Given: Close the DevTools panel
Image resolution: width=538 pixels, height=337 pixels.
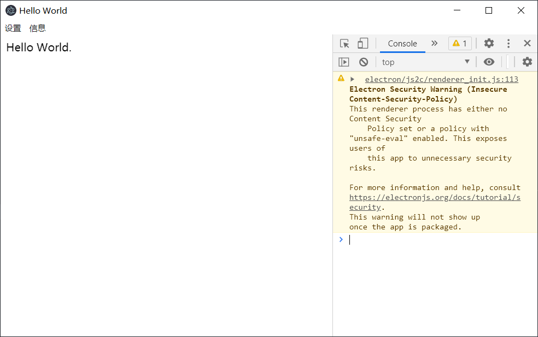Looking at the screenshot, I should point(528,43).
